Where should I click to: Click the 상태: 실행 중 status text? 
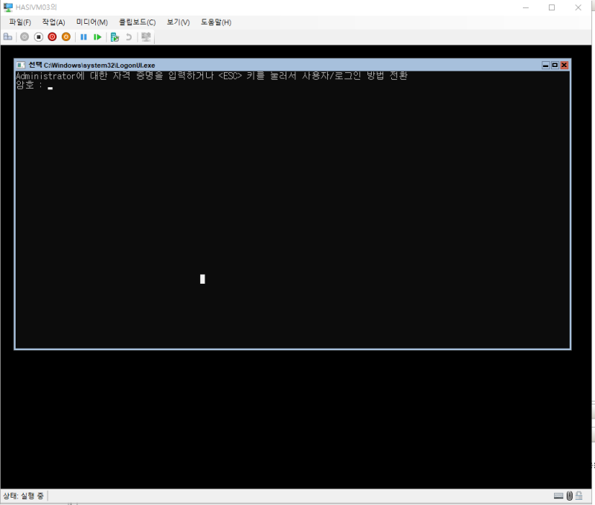point(23,495)
